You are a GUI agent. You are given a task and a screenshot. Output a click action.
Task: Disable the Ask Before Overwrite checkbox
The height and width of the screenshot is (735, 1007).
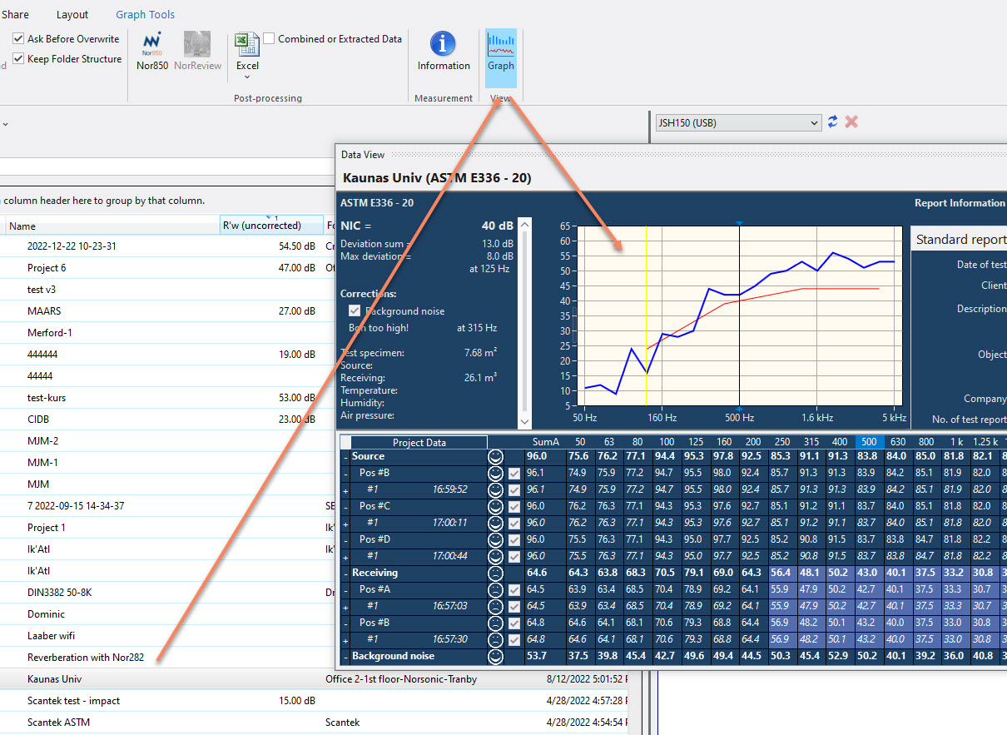[x=18, y=38]
